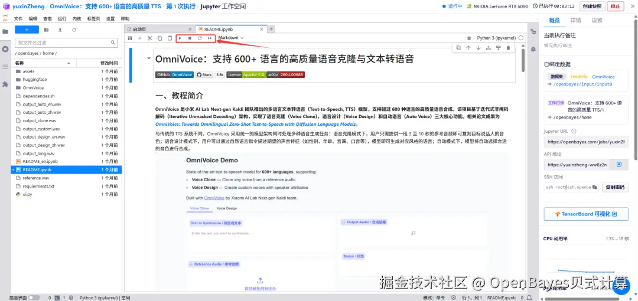Image resolution: width=638 pixels, height=301 pixels.
Task: Click the 复制密码 button
Action: (615, 187)
